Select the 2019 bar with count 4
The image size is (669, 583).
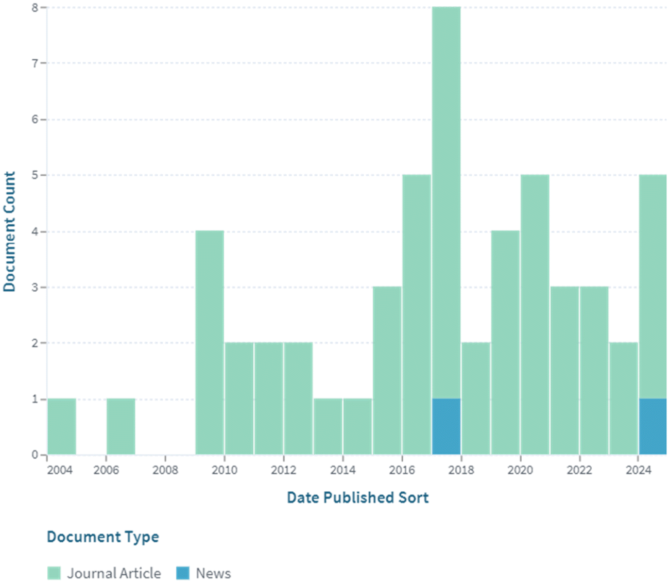coord(505,342)
